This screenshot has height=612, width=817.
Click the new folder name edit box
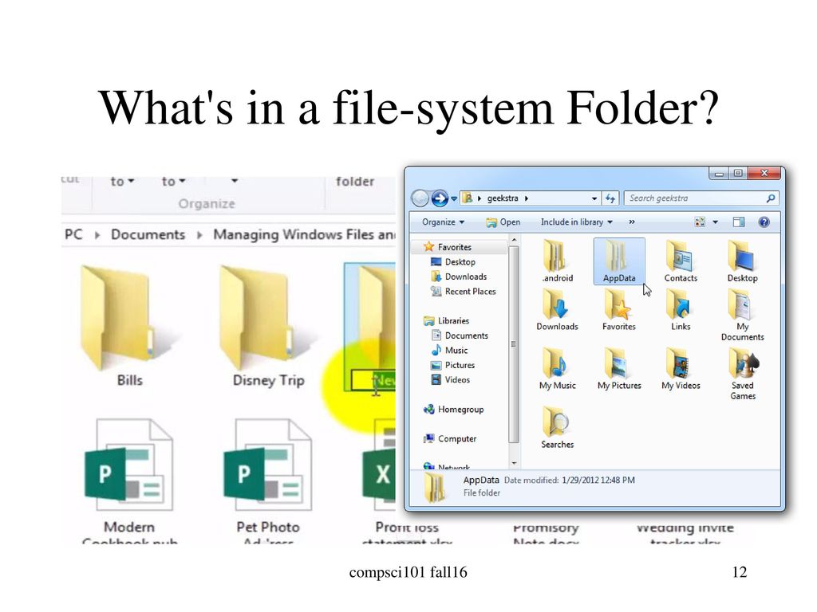click(373, 380)
